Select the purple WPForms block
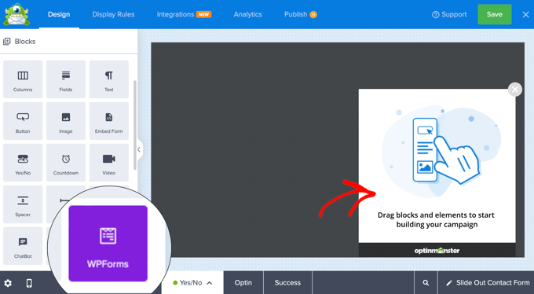The height and width of the screenshot is (294, 534). click(x=108, y=244)
